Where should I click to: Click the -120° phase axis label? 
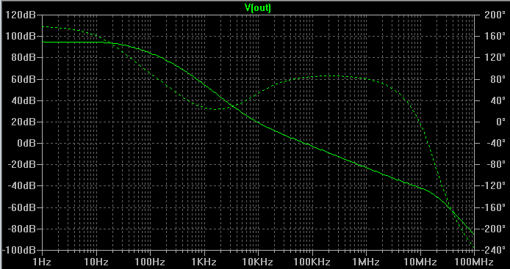493,186
